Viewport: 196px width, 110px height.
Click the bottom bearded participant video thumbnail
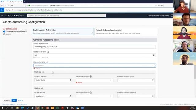click(x=184, y=59)
